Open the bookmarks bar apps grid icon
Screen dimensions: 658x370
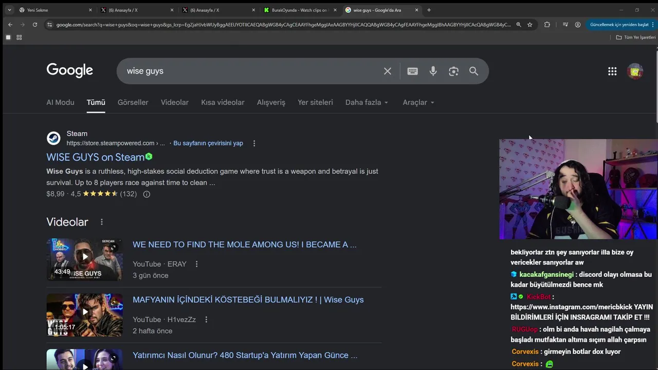click(19, 37)
